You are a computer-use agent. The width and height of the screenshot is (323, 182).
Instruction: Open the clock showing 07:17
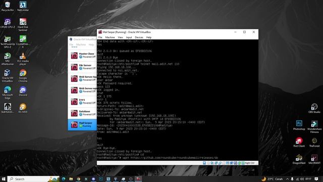click(308, 179)
